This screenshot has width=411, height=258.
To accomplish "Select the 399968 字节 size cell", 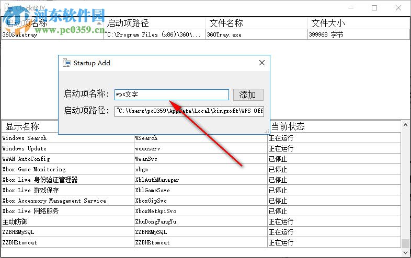I will coord(359,34).
